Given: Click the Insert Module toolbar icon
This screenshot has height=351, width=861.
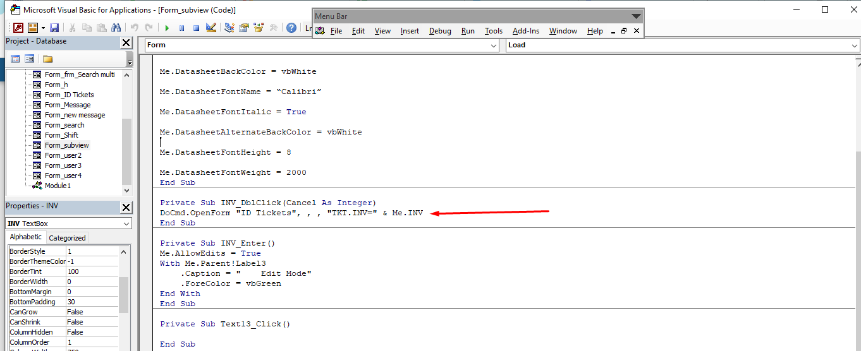Looking at the screenshot, I should [32, 28].
